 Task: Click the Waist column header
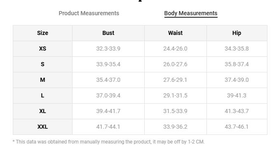point(176,33)
